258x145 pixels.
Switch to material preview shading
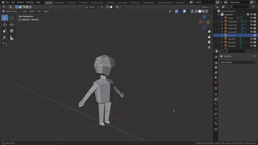coord(203,11)
